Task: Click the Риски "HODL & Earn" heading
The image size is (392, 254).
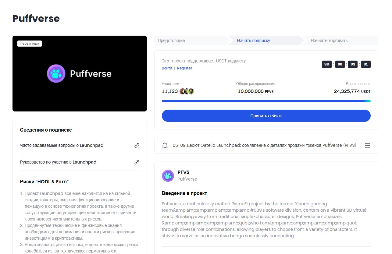Action: coord(44,182)
